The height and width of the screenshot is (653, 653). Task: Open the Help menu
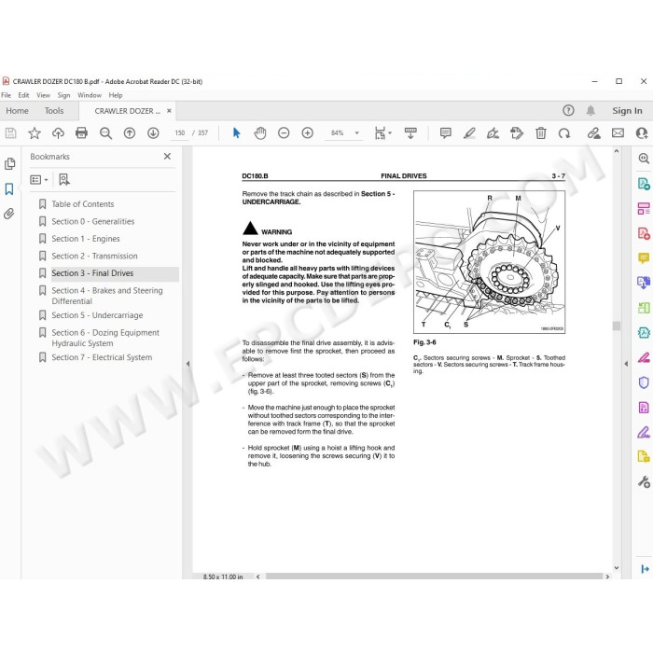point(116,95)
